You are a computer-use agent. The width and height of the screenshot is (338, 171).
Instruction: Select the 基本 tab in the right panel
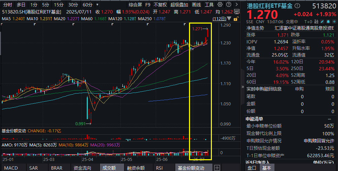266,168
